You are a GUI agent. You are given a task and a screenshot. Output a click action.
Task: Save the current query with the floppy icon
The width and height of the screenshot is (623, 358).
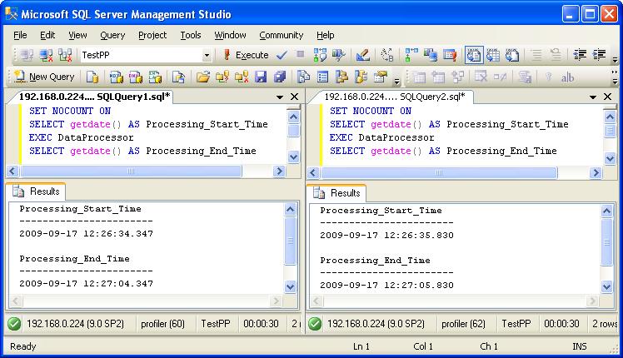pos(261,77)
